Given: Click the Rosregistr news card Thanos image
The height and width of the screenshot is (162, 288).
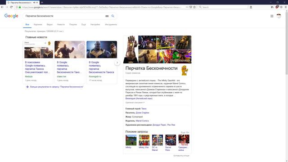Looking at the screenshot, I should 102,49.
